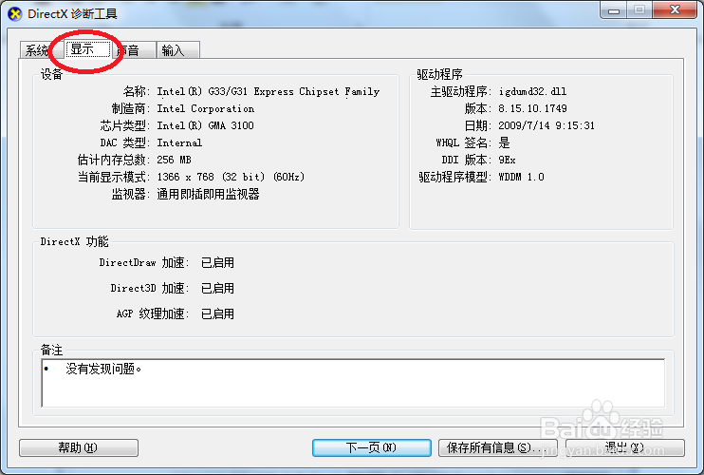Click 保存所有信息(S) button
Image resolution: width=704 pixels, height=475 pixels.
coord(497,447)
